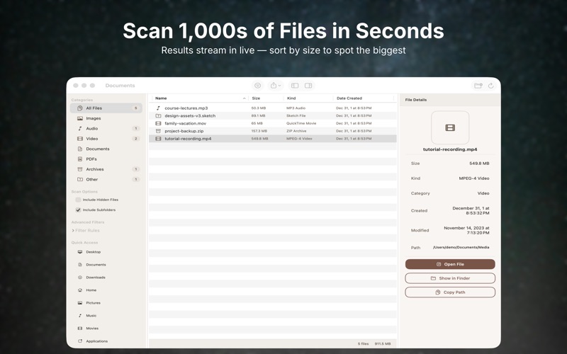Click the refresh scan icon
Viewport: 567px width, 354px height.
[490, 86]
